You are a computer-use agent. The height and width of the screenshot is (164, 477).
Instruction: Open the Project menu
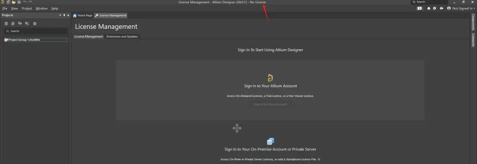tap(27, 8)
